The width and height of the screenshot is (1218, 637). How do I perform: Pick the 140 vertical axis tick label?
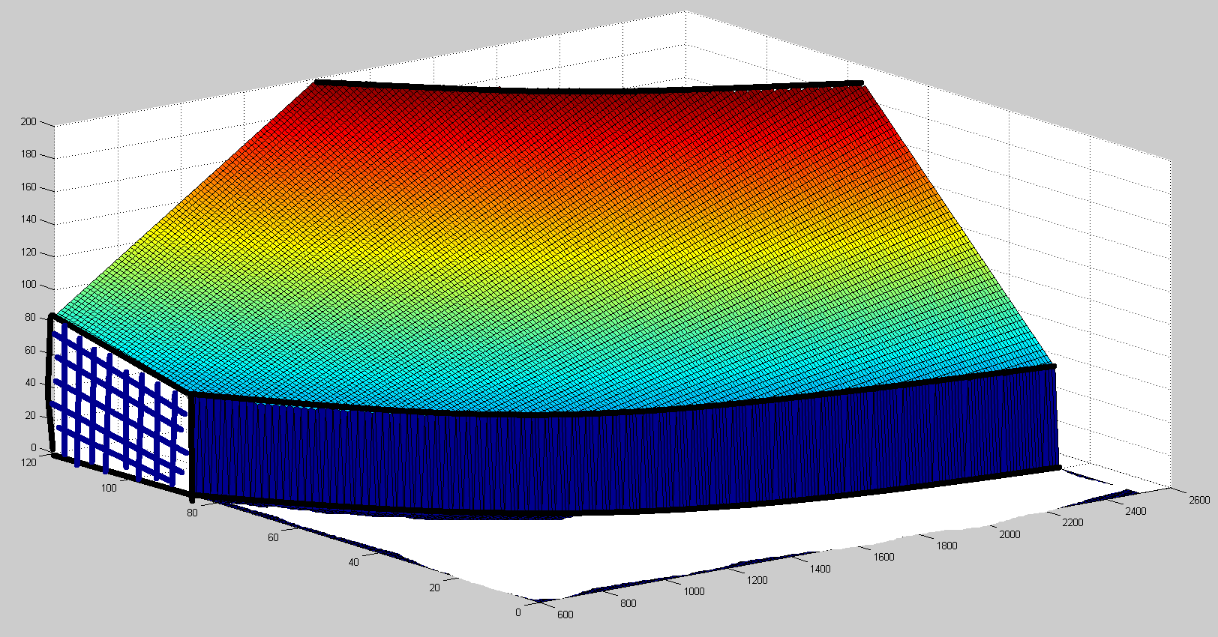point(28,220)
